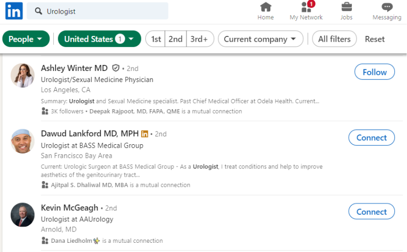Open the All filters panel

(x=334, y=39)
